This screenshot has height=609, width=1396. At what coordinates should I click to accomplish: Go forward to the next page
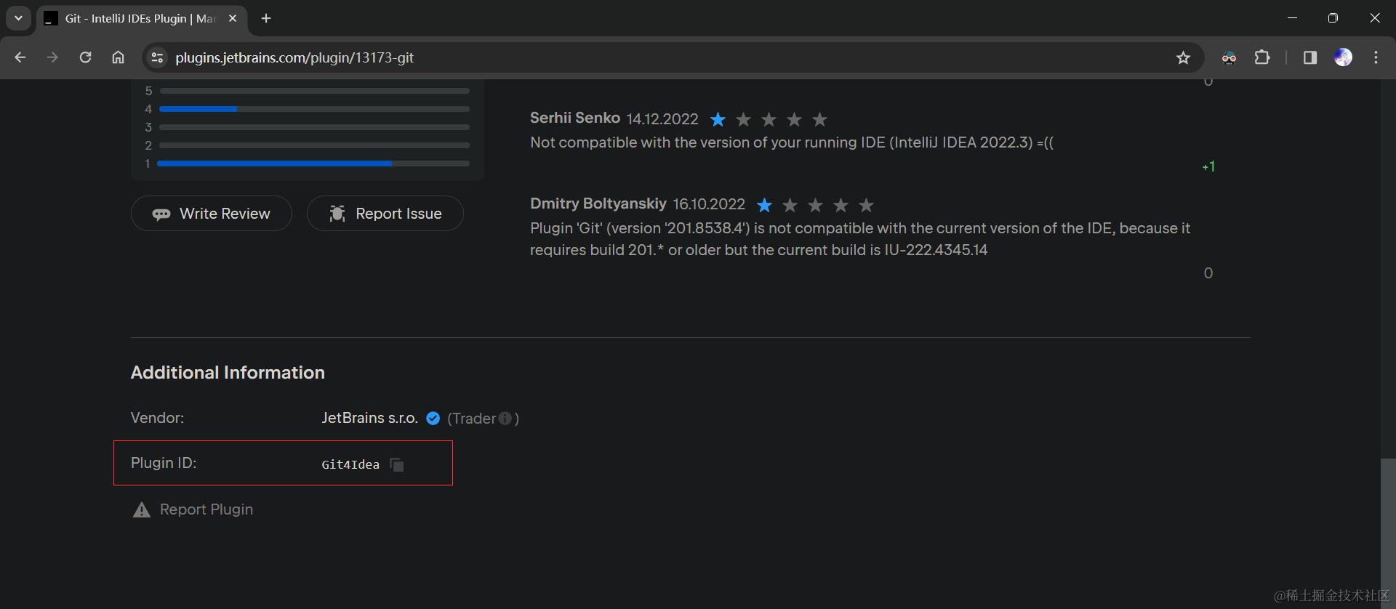(52, 57)
